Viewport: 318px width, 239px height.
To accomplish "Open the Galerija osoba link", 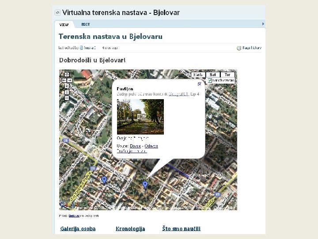I will point(78,229).
